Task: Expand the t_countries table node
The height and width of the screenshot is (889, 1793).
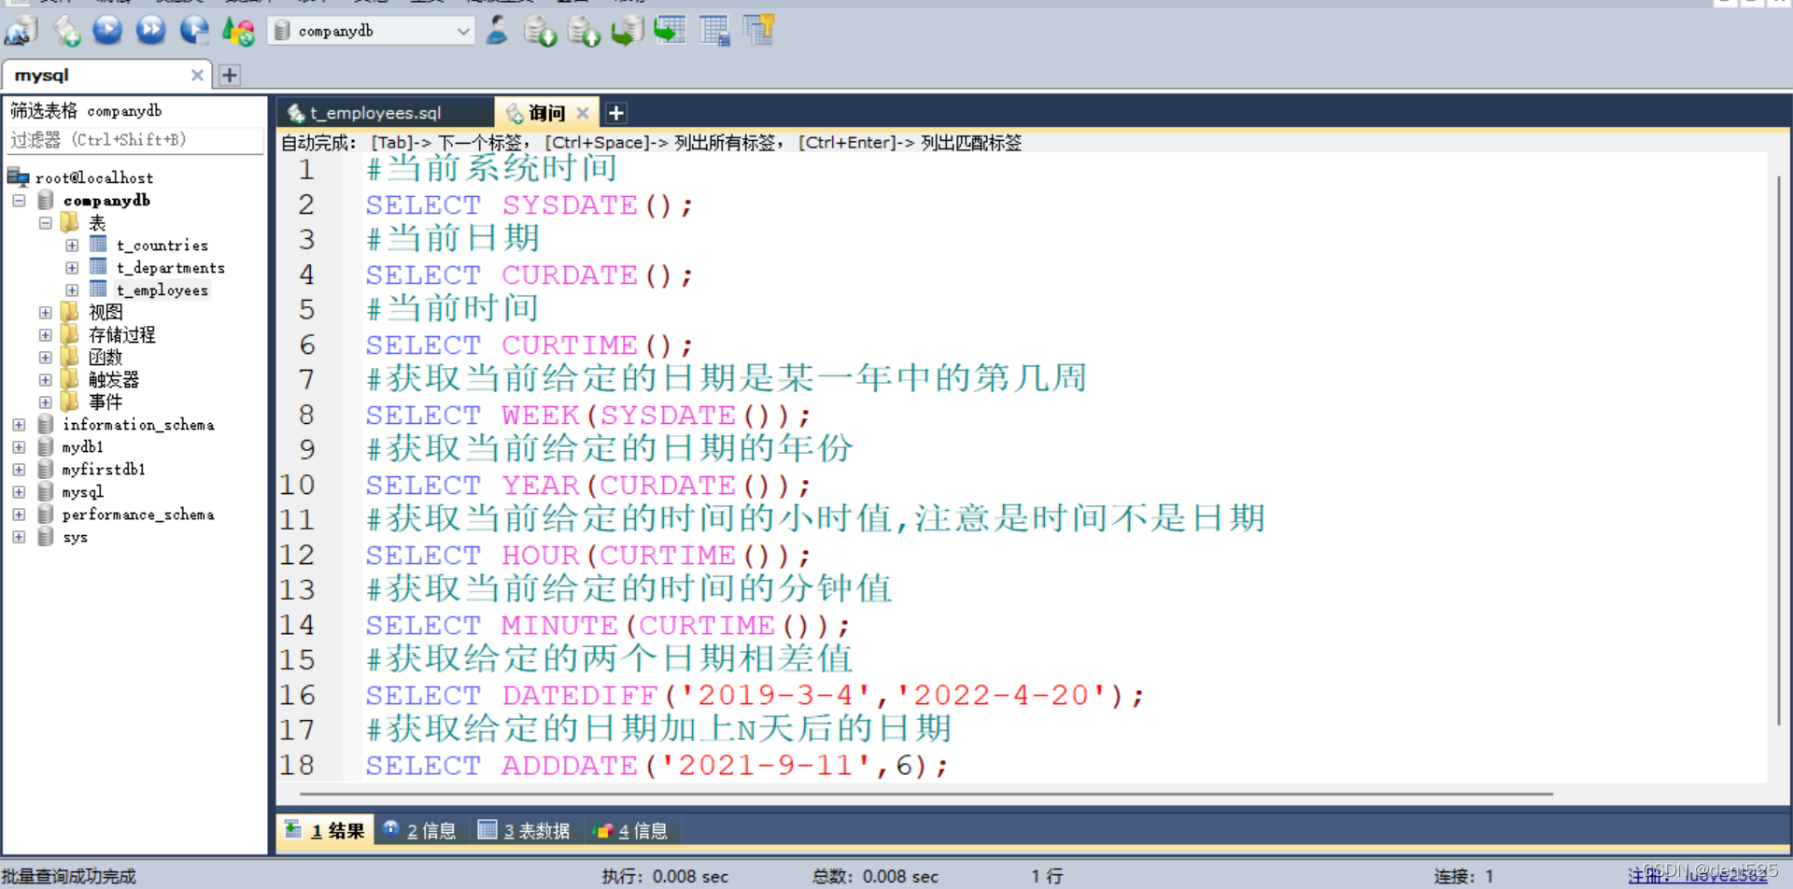Action: [72, 246]
